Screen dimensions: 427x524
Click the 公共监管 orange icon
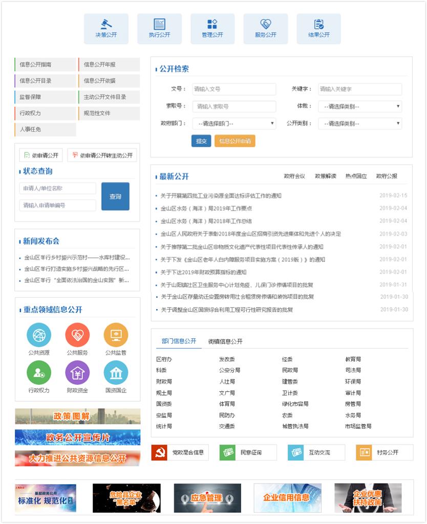click(116, 335)
